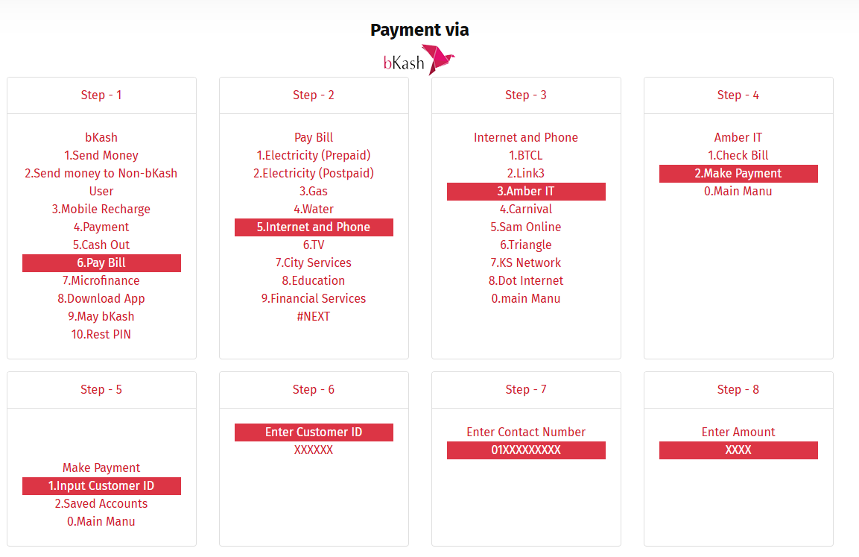Select 2.Link3 internet provider
Viewport: 859px width, 557px height.
(x=526, y=174)
